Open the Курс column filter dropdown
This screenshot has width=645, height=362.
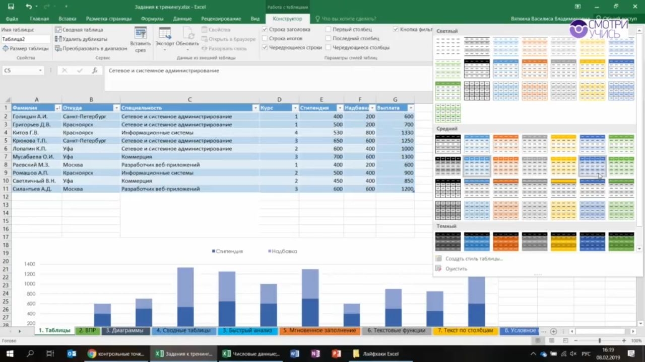tap(295, 108)
